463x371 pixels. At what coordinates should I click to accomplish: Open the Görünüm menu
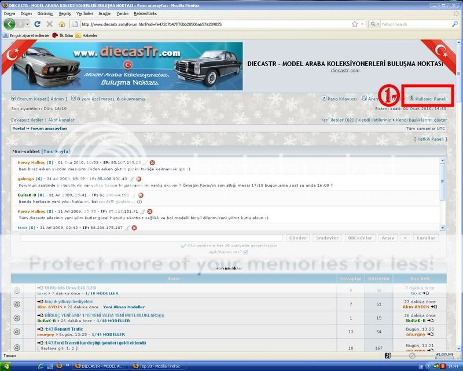(45, 13)
